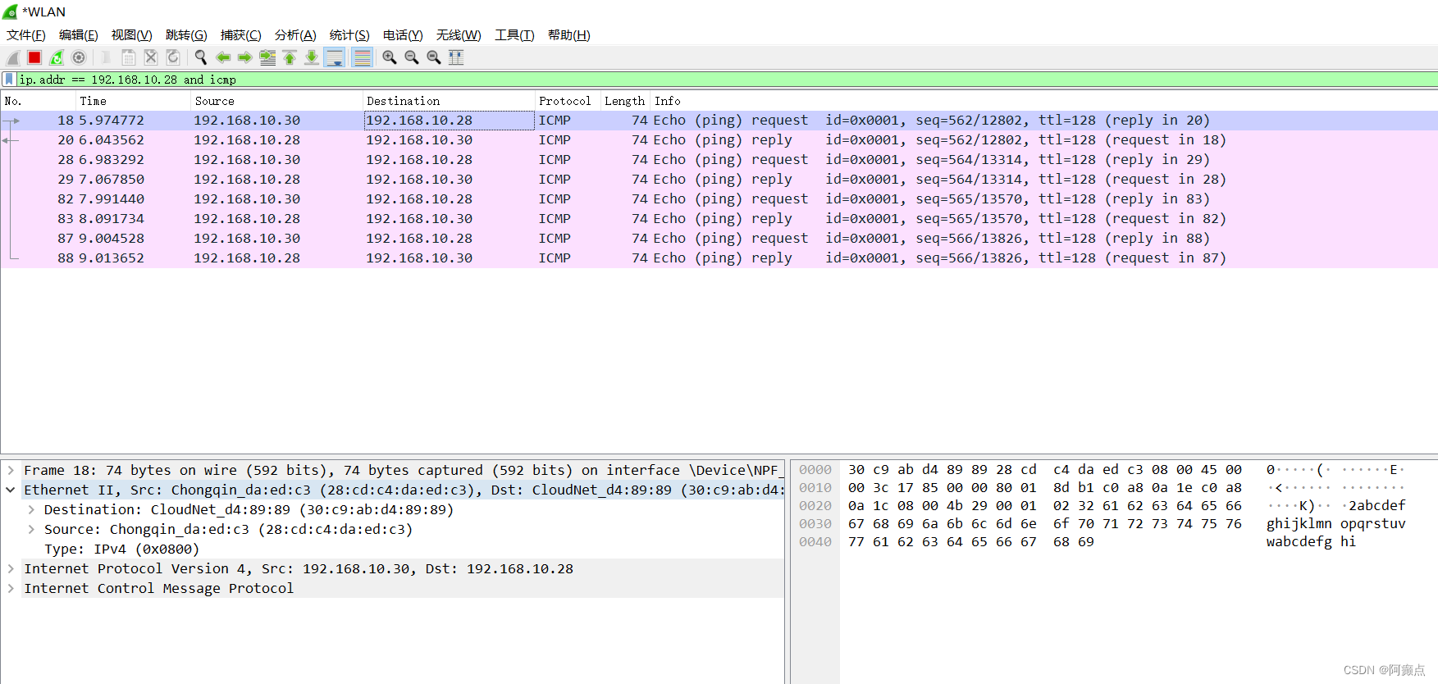Toggle auto-scroll during live capture
1438x684 pixels.
point(335,57)
